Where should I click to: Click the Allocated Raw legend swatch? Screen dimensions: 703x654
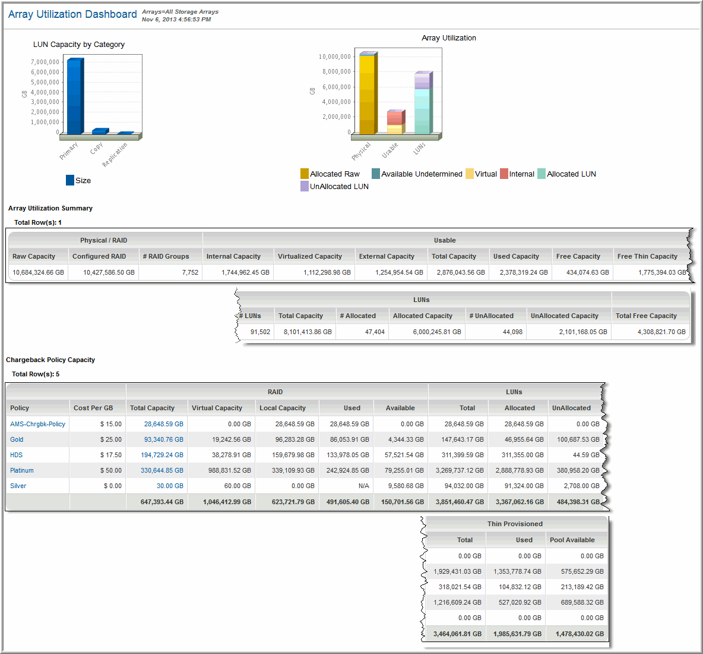coord(305,174)
